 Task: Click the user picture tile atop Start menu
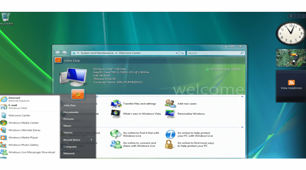78,95
